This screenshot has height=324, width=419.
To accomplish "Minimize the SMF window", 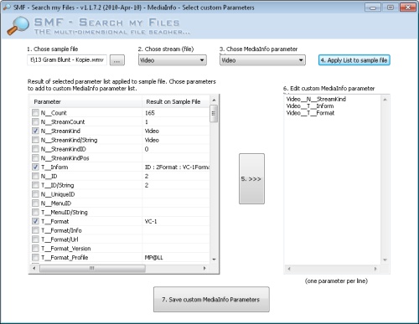I will tap(373, 8).
